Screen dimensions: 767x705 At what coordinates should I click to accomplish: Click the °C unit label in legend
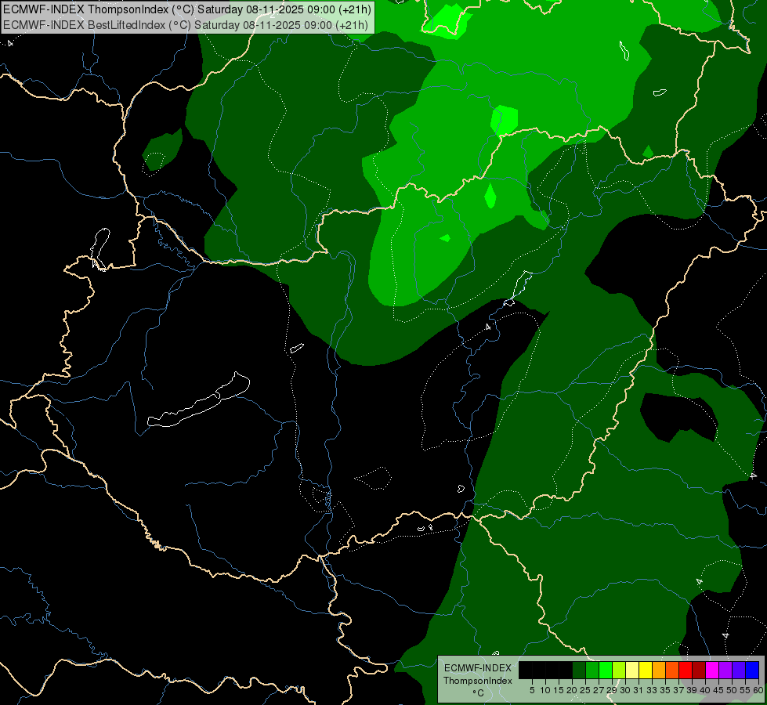pos(479,693)
